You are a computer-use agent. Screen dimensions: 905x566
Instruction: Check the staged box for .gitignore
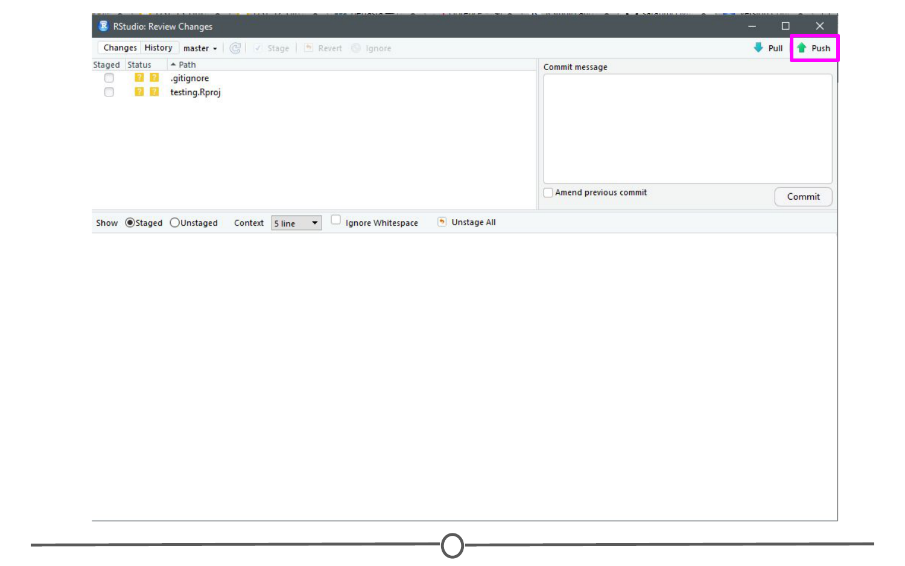109,78
